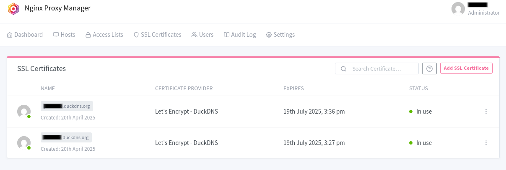Open the Hosts menu
The image size is (506, 170).
[64, 35]
